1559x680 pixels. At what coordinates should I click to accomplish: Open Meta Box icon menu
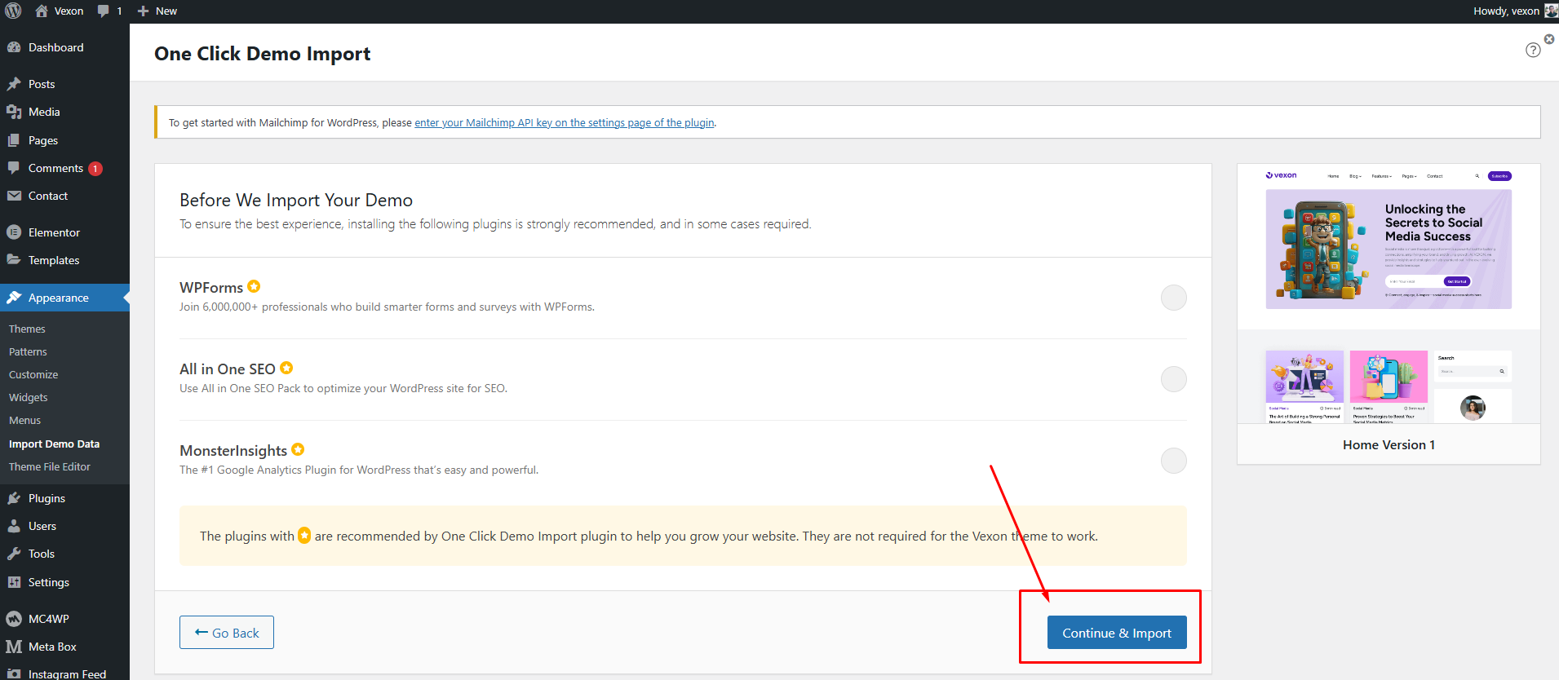click(14, 647)
